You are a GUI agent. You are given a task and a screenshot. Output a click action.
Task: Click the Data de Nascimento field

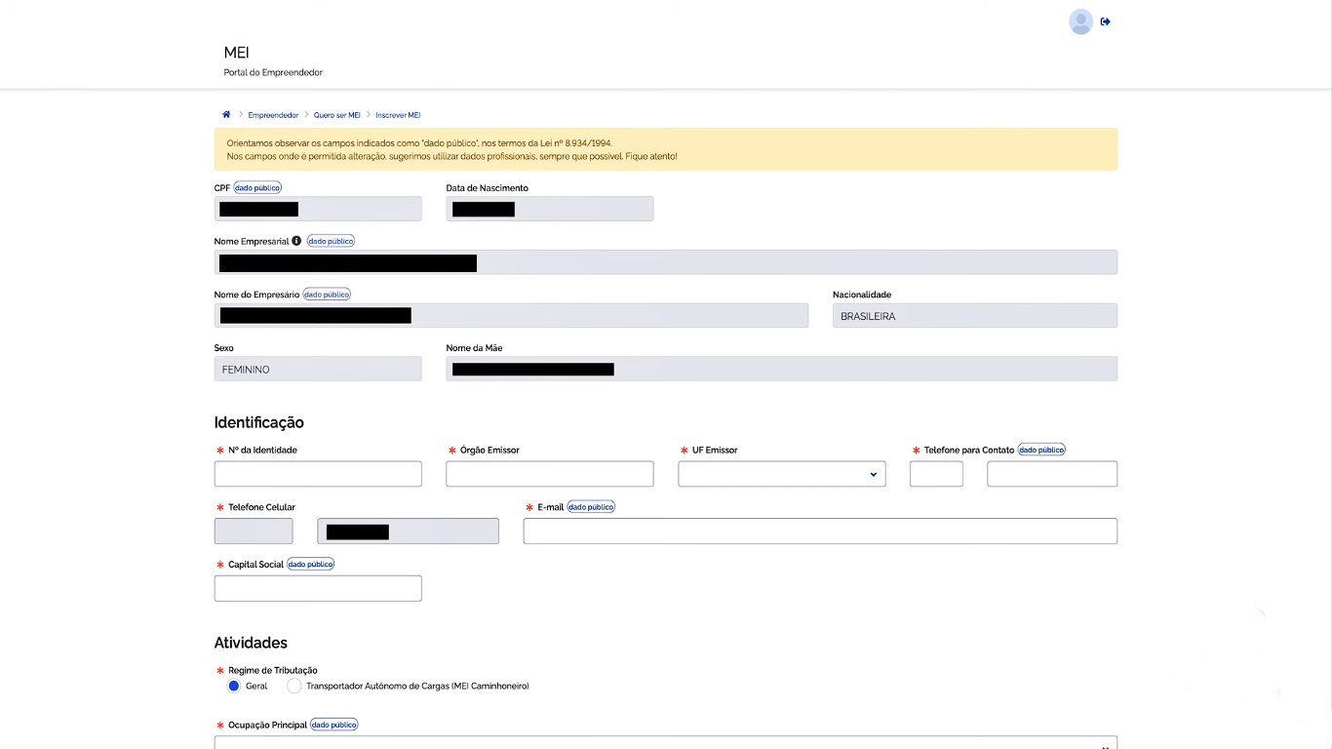pos(550,209)
